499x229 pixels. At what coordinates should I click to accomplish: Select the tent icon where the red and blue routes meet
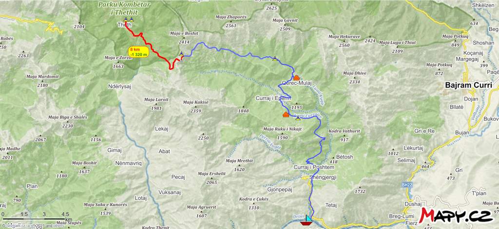pyautogui.click(x=181, y=54)
